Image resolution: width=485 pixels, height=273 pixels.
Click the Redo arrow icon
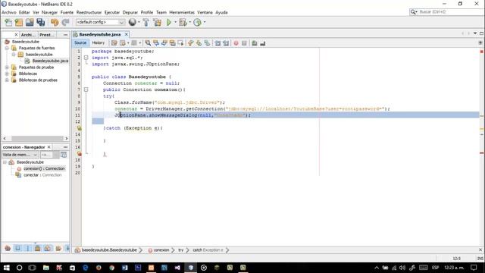pos(65,22)
